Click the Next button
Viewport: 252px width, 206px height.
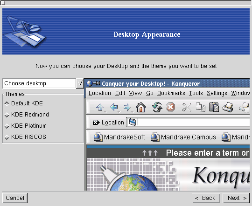pyautogui.click(x=236, y=198)
